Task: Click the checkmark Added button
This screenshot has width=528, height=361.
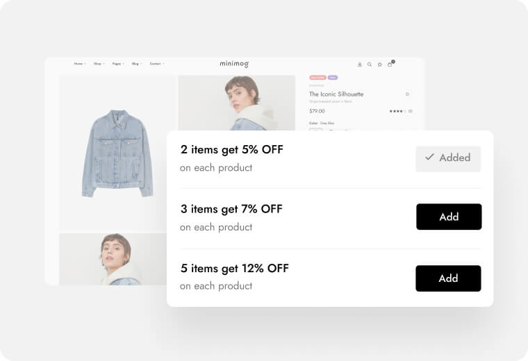Action: [448, 158]
